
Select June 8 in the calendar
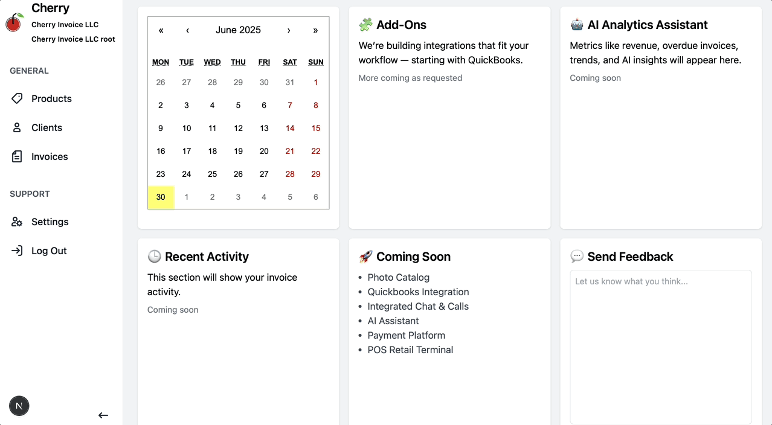(x=315, y=105)
